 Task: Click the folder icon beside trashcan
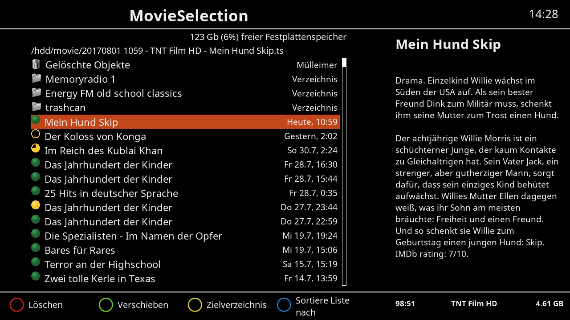(x=36, y=107)
